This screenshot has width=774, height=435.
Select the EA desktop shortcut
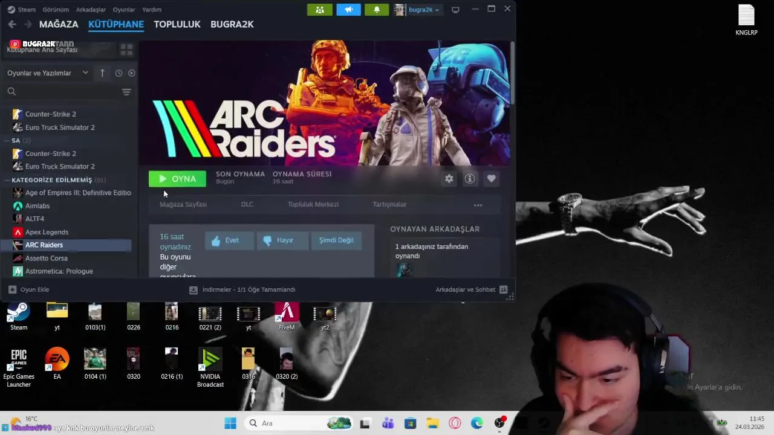click(57, 364)
